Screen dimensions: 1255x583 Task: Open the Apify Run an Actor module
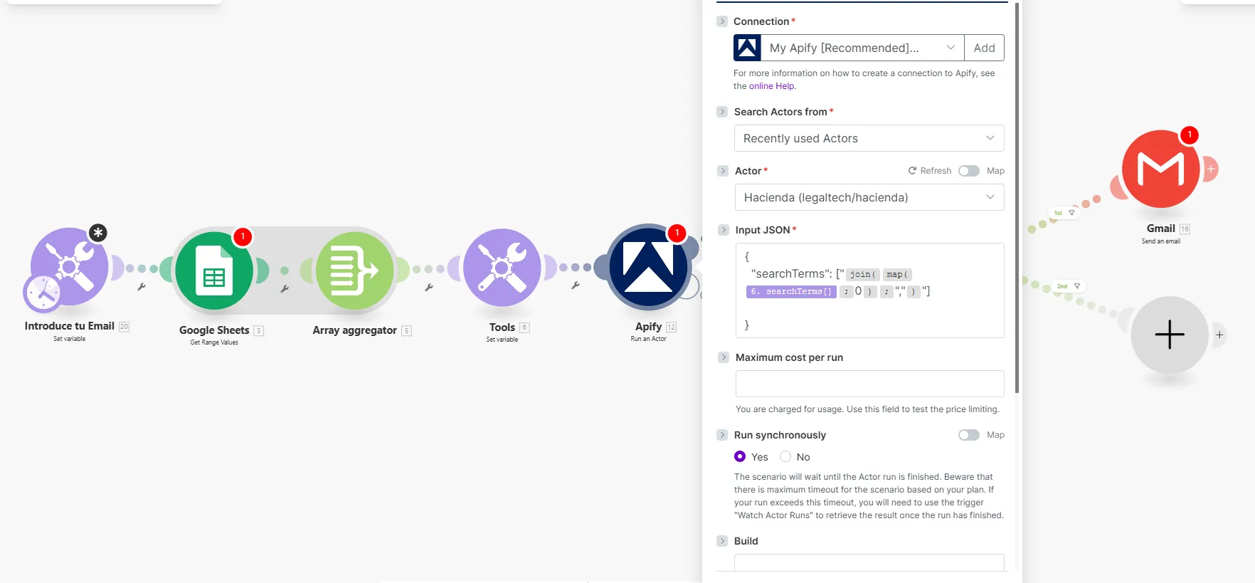[x=648, y=267]
